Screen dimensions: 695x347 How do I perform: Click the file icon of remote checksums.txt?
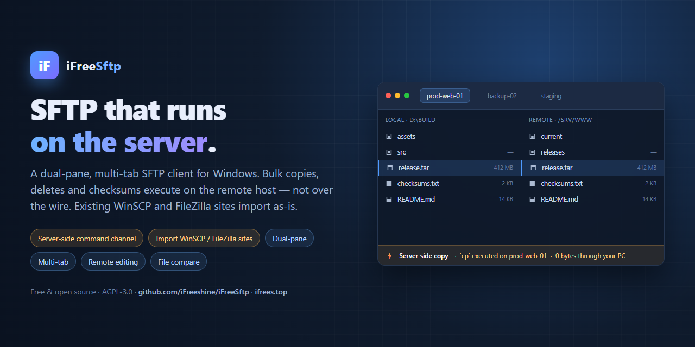(532, 184)
